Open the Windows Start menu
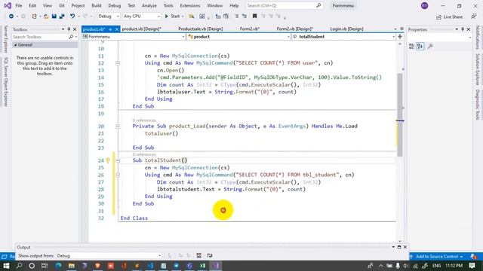This screenshot has width=483, height=271. pyautogui.click(x=6, y=266)
